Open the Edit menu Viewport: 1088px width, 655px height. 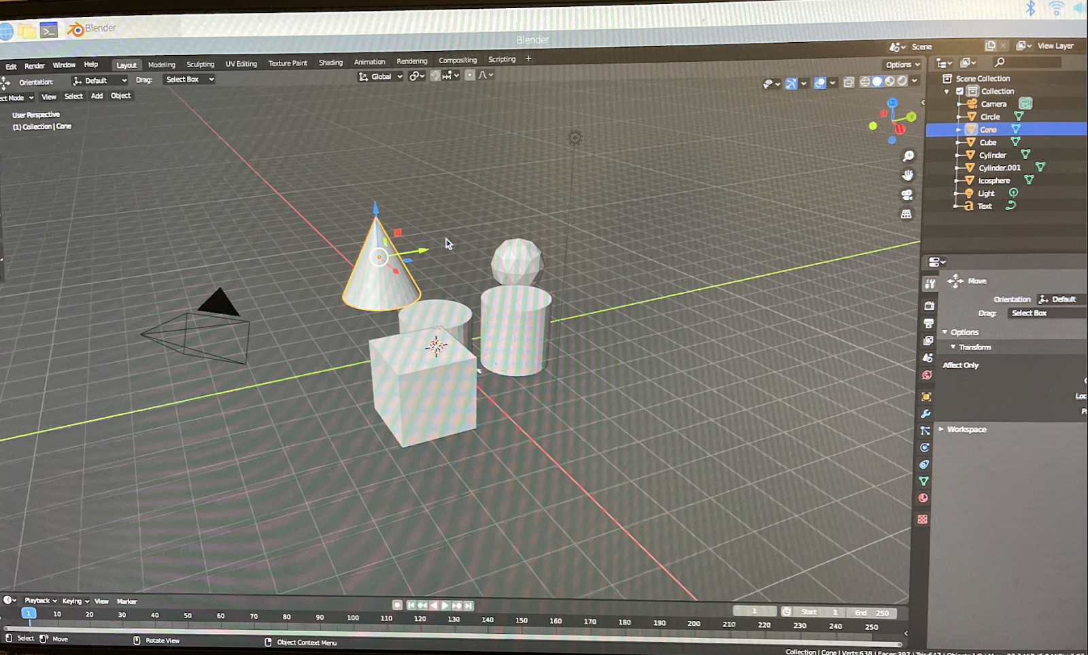pyautogui.click(x=11, y=67)
